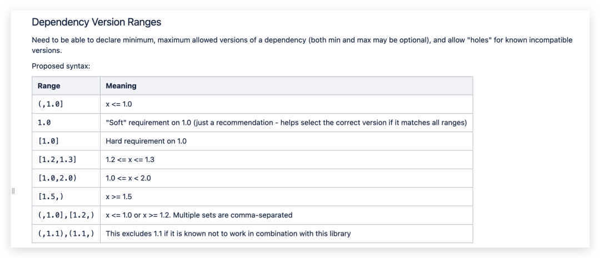Click the Dependency Version Ranges heading
600x258 pixels.
click(97, 22)
